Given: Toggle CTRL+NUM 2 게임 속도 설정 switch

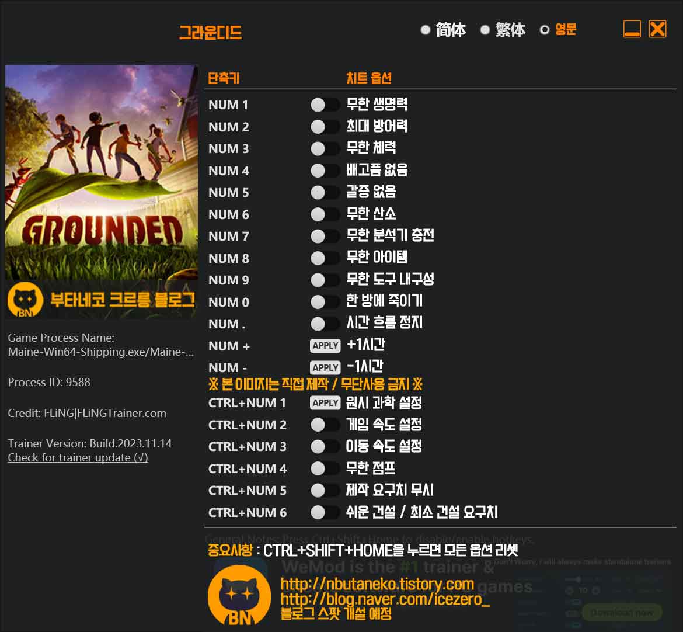Looking at the screenshot, I should click(x=325, y=425).
